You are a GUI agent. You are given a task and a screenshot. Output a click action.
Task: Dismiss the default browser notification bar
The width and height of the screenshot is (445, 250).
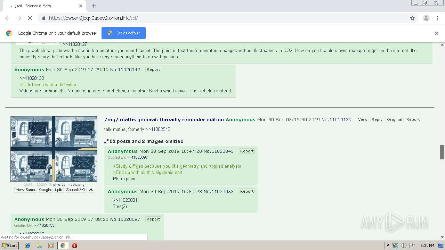click(x=437, y=33)
